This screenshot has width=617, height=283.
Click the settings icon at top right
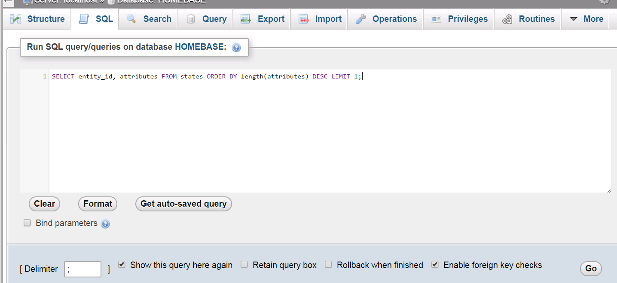605,2
